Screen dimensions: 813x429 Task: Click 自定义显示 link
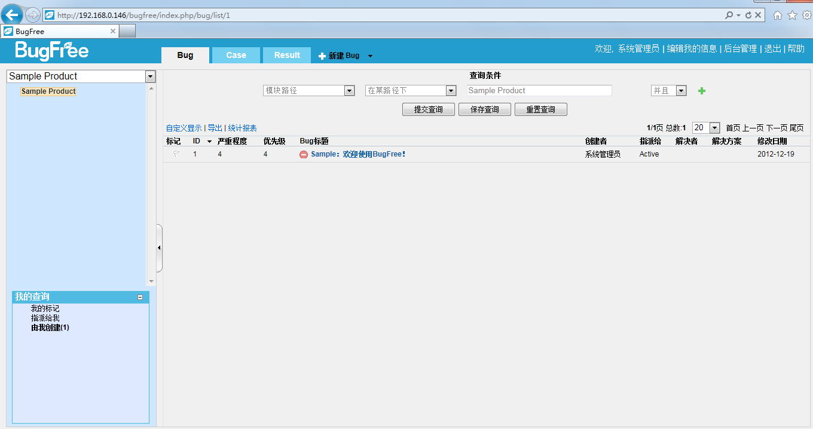[x=184, y=128]
